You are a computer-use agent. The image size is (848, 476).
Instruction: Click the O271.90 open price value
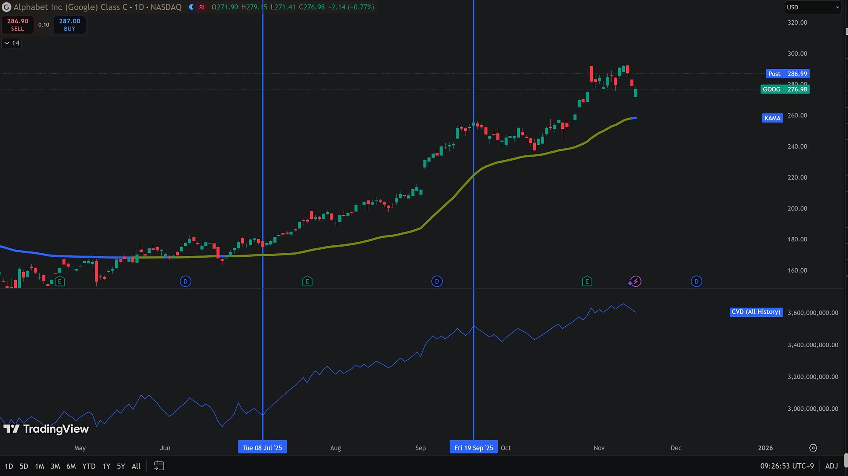click(225, 7)
